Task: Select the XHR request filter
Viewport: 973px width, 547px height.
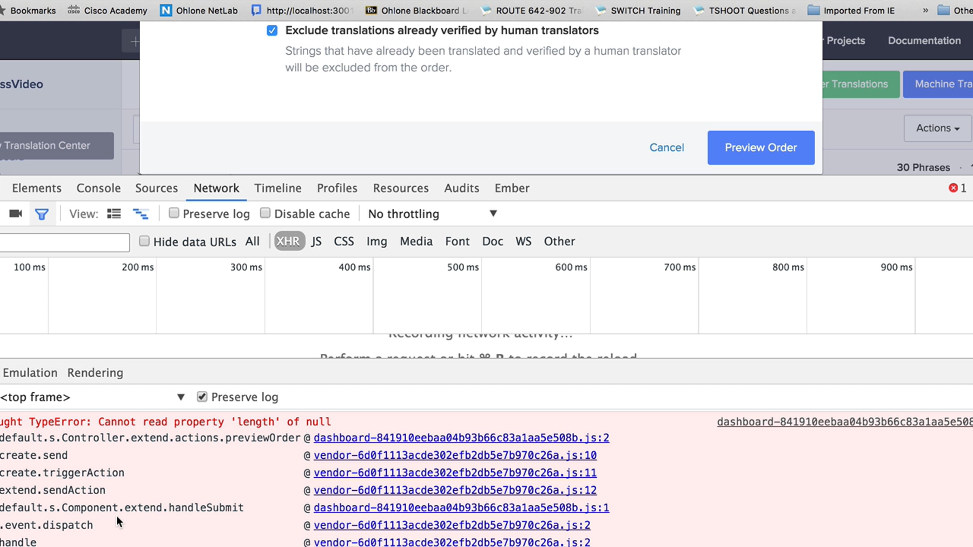Action: (289, 241)
